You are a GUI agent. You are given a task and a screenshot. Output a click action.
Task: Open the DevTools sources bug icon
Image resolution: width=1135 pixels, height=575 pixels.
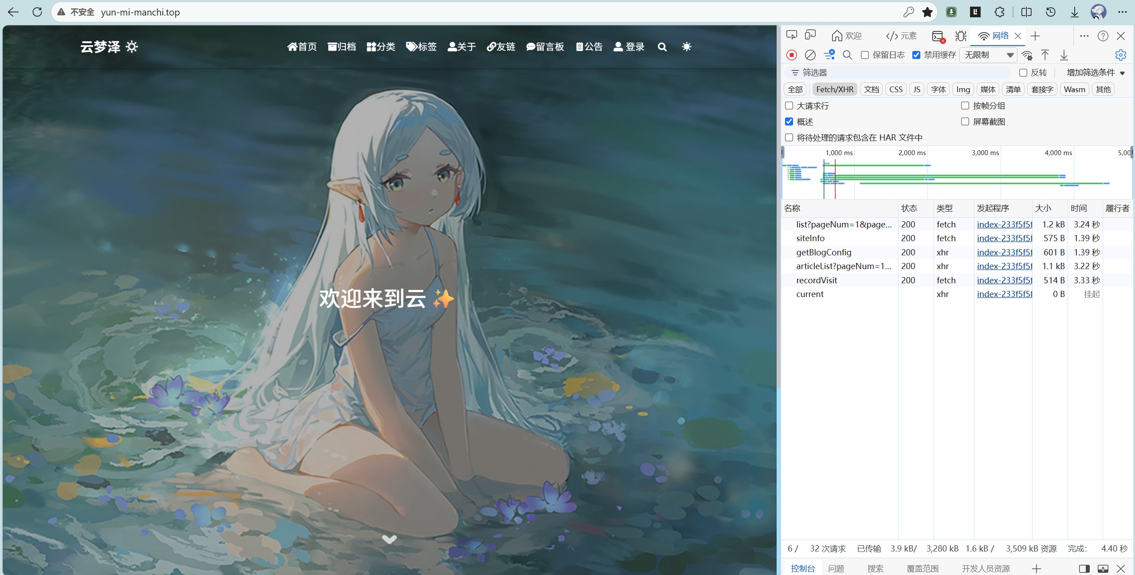click(961, 36)
